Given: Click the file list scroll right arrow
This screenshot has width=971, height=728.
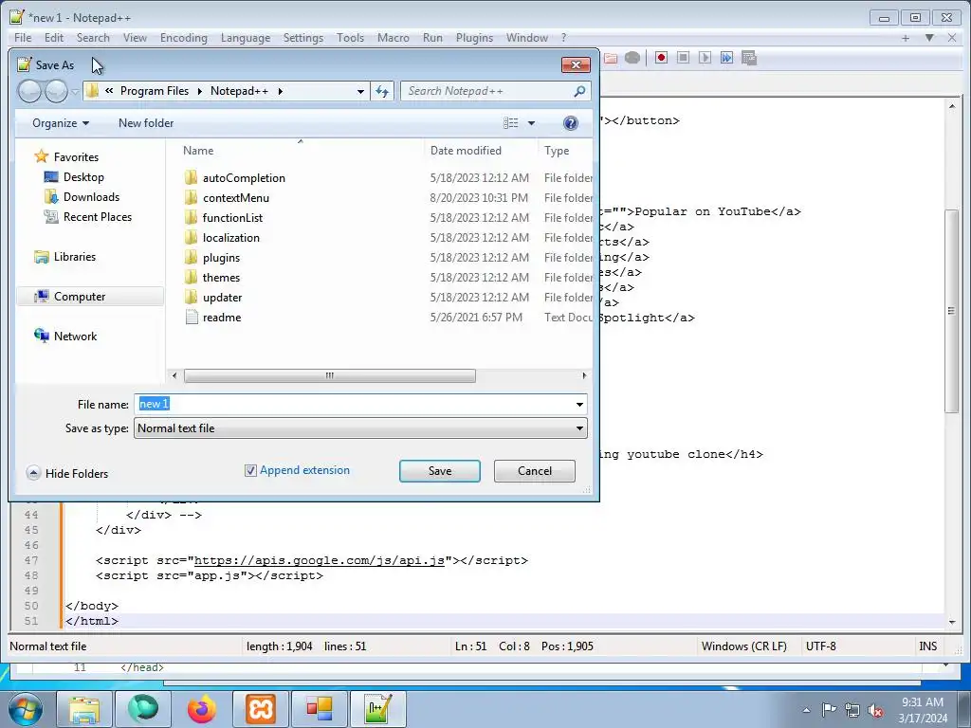Looking at the screenshot, I should tap(584, 375).
